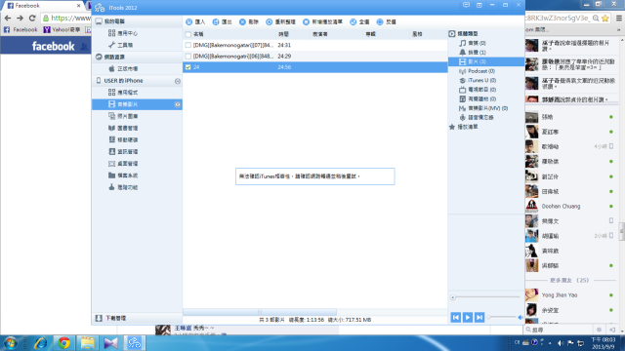
Task: Click the Delete toolbar icon with the X
Action: [242, 21]
